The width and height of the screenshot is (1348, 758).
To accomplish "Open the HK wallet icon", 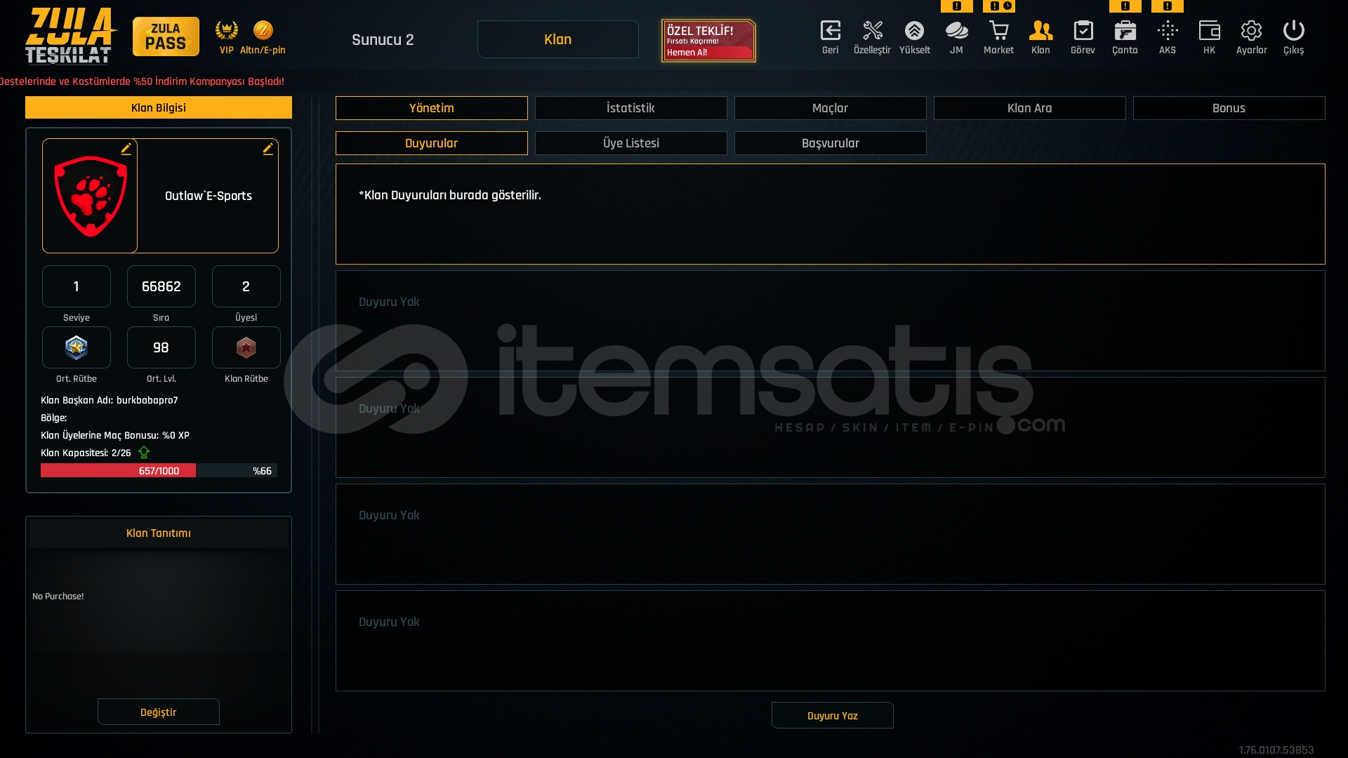I will coord(1209,31).
